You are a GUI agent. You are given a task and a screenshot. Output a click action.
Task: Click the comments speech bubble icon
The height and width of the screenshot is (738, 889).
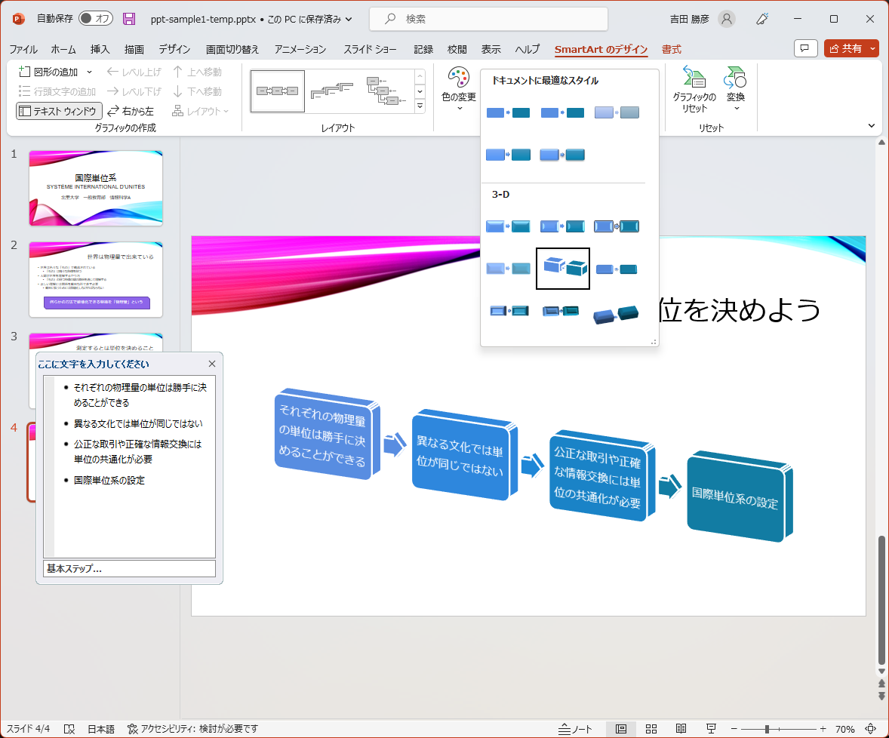[806, 48]
